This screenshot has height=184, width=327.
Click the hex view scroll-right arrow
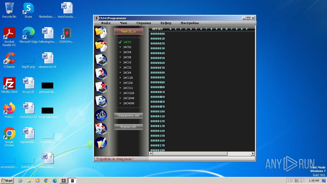coord(253,154)
